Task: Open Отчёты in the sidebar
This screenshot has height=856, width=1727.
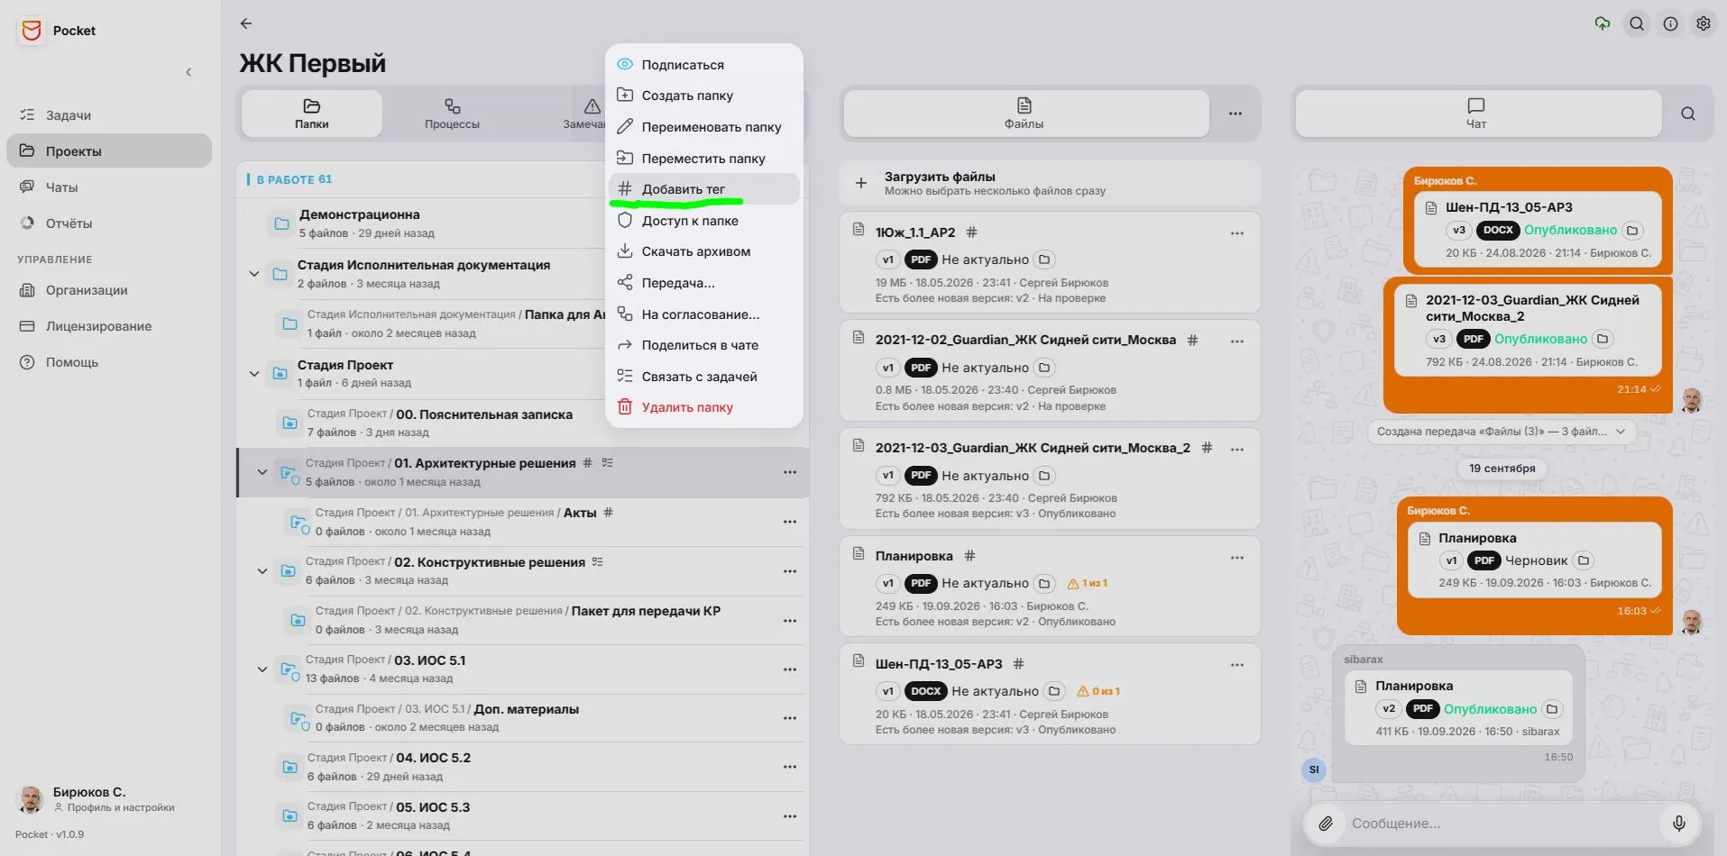Action: tap(109, 223)
